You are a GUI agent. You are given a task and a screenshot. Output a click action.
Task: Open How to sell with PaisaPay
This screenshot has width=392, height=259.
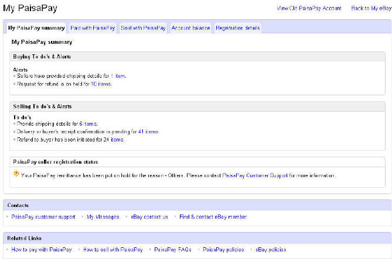[113, 250]
